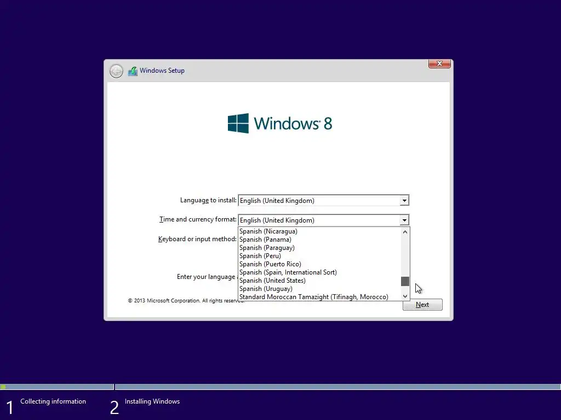
Task: Choose Standard Moroccan Tamazight (Tifinagh, Morocco)
Action: 319,297
